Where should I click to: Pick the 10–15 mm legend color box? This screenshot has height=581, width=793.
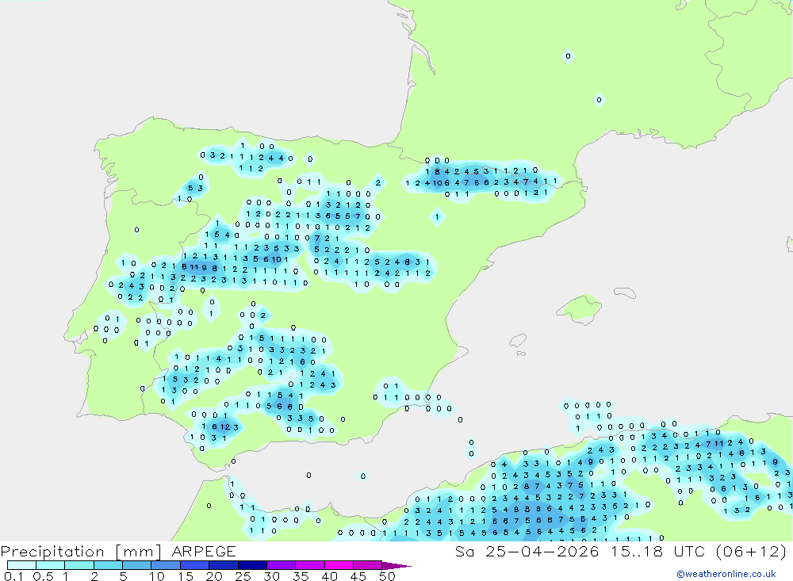166,565
